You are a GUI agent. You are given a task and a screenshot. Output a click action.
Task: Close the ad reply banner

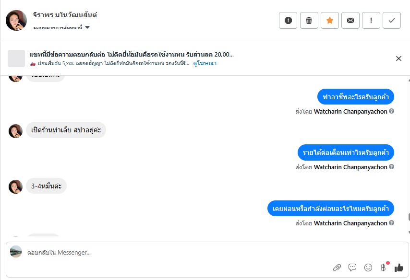tap(398, 58)
